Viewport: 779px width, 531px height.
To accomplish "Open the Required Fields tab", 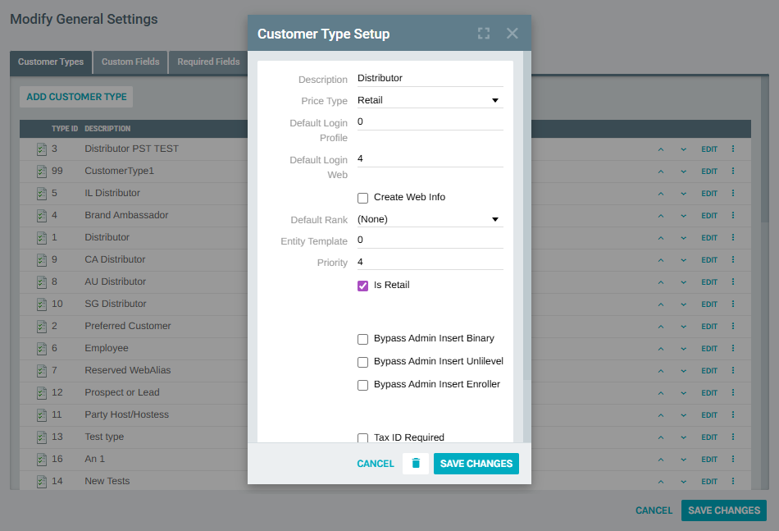I will pos(208,62).
